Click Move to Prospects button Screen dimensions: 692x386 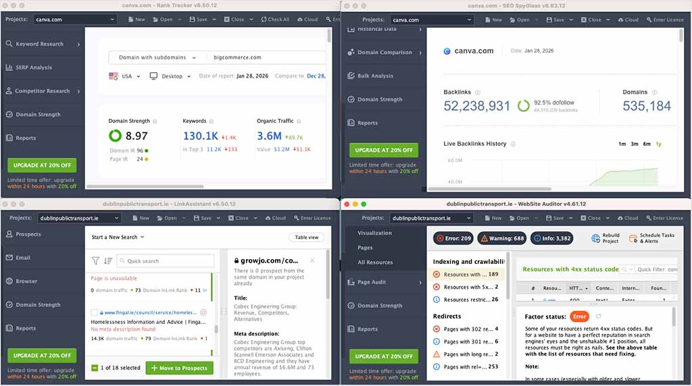179,368
